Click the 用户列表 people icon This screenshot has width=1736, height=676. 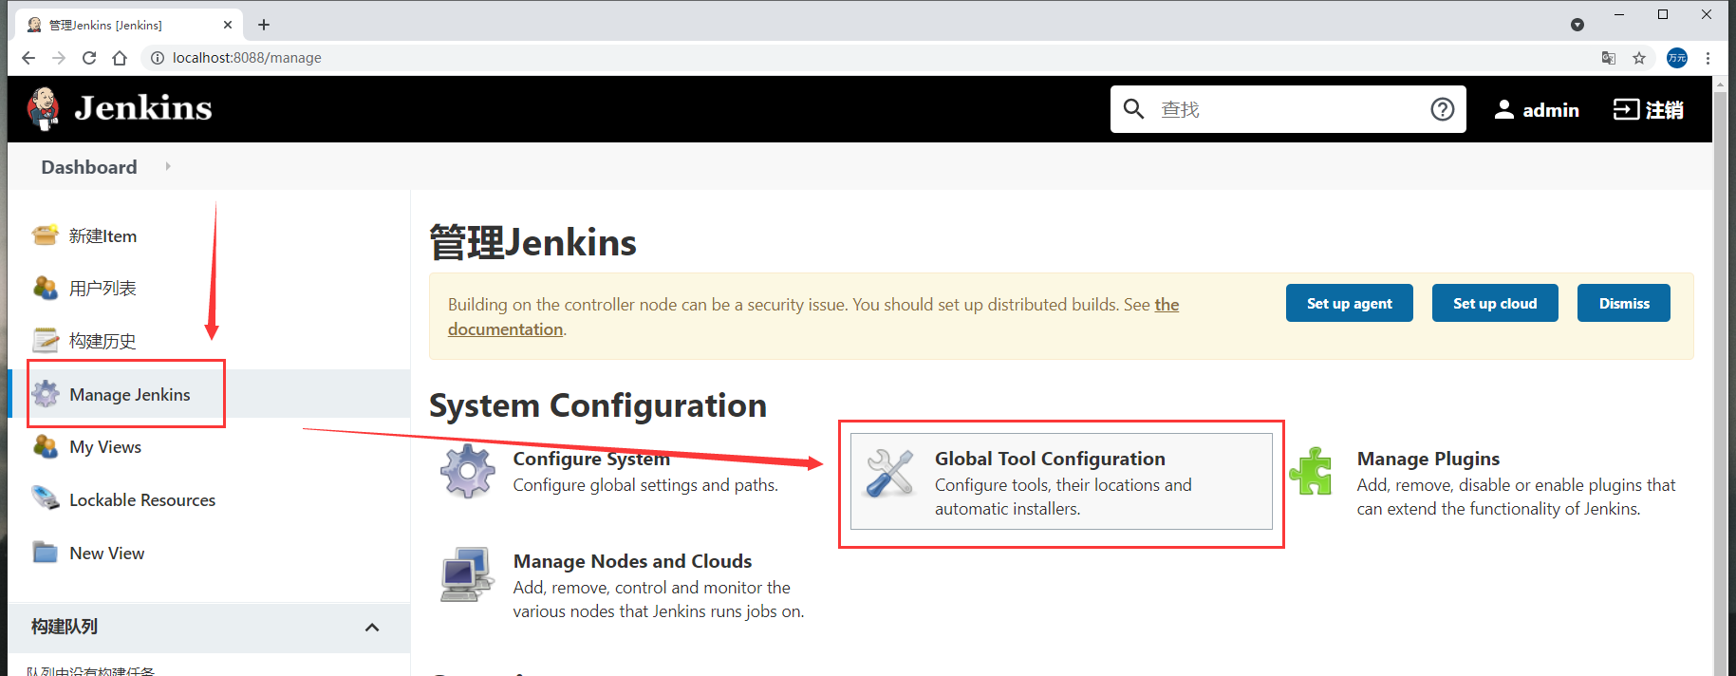45,288
